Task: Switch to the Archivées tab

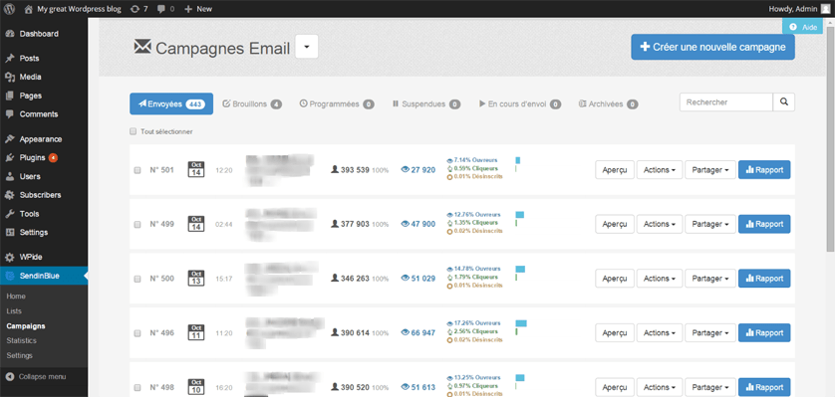Action: [608, 104]
